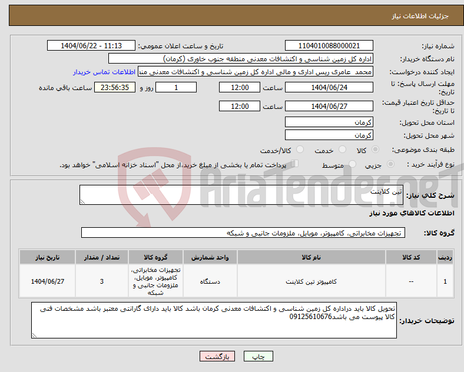Click the تاریخ نیاز column header
The width and height of the screenshot is (464, 372).
(47, 257)
